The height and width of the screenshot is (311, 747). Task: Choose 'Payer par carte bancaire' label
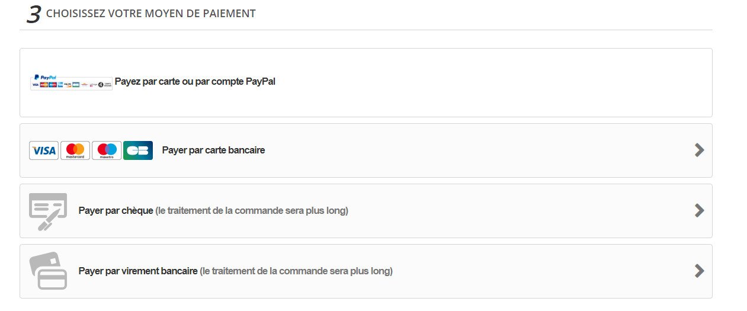(213, 150)
